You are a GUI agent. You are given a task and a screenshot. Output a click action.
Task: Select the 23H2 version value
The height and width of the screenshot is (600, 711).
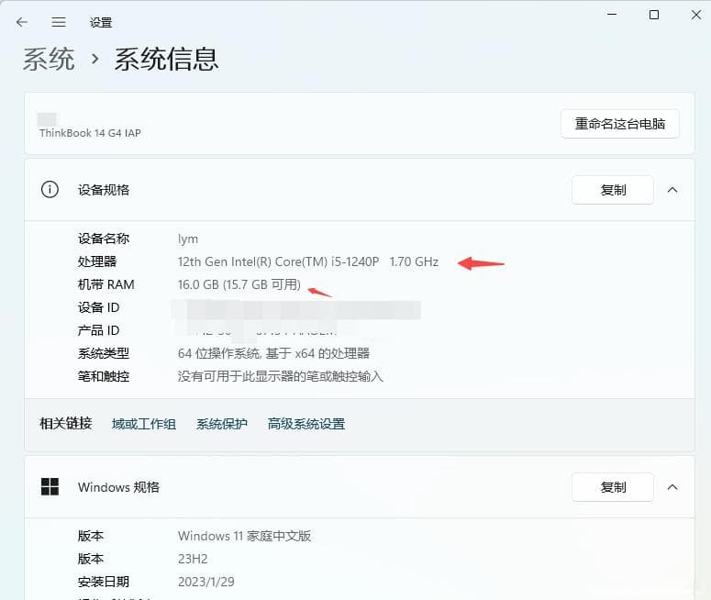point(193,559)
